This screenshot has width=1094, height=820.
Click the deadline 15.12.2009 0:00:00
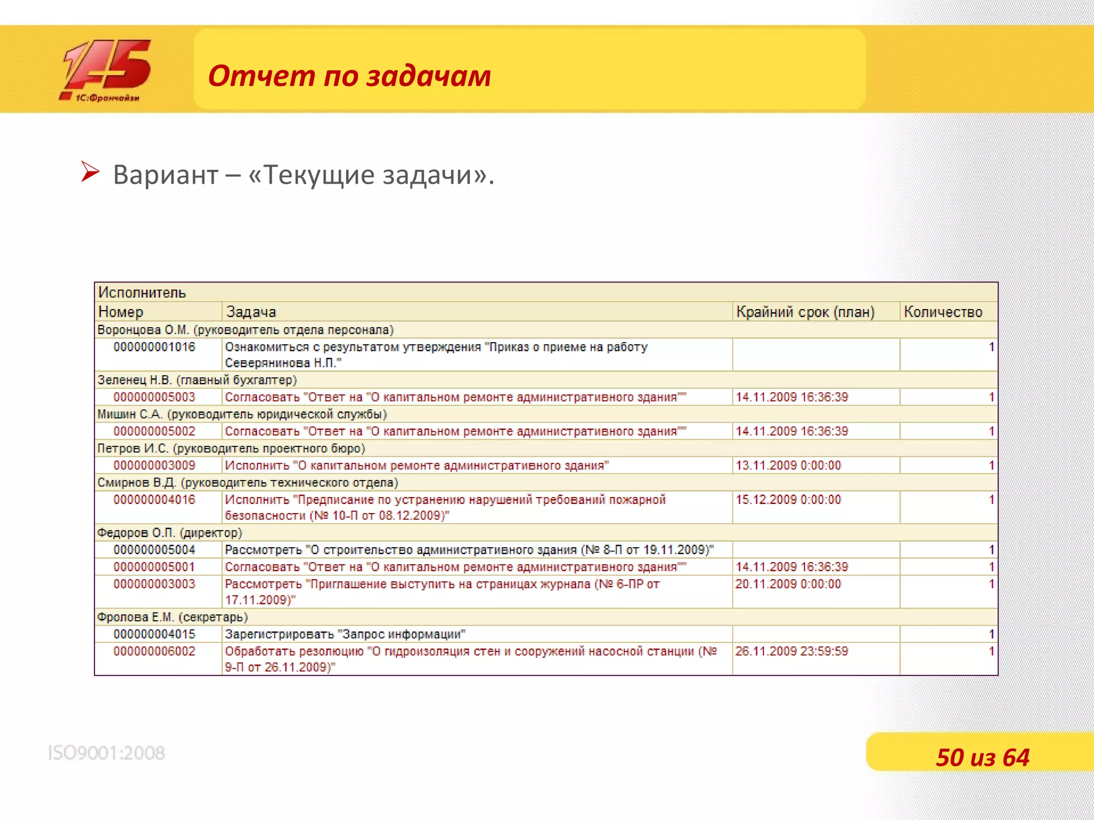coord(788,500)
